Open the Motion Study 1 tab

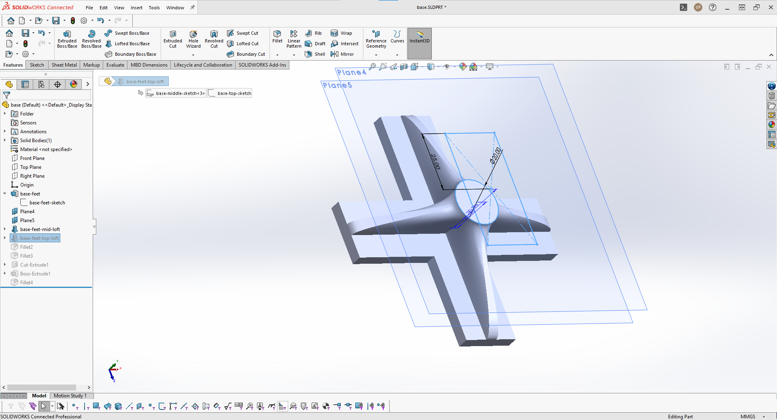coord(70,396)
